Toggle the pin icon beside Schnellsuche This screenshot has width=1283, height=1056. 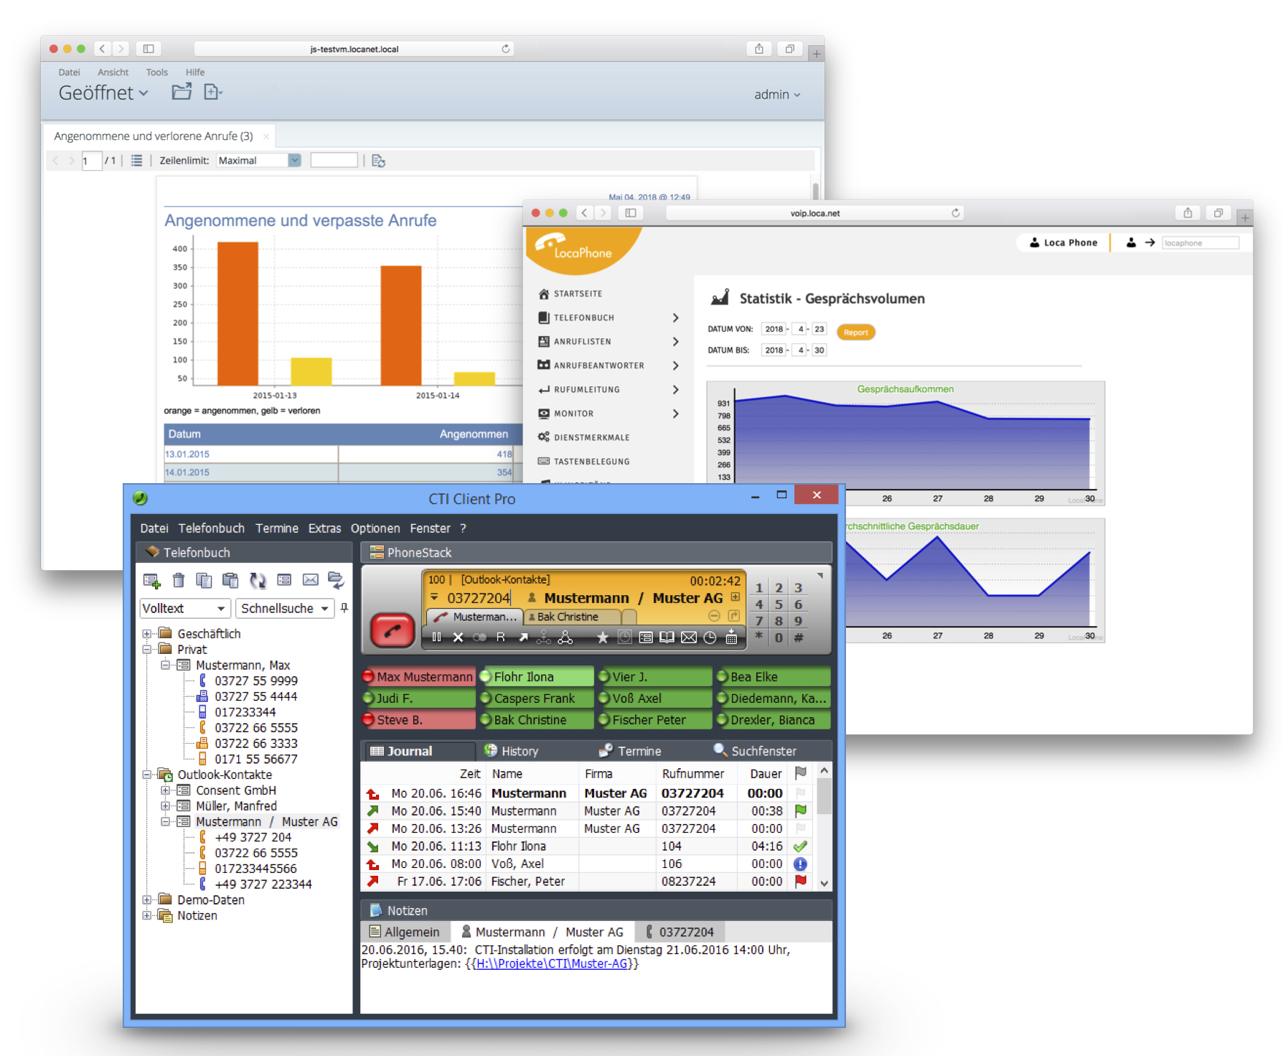pos(344,608)
